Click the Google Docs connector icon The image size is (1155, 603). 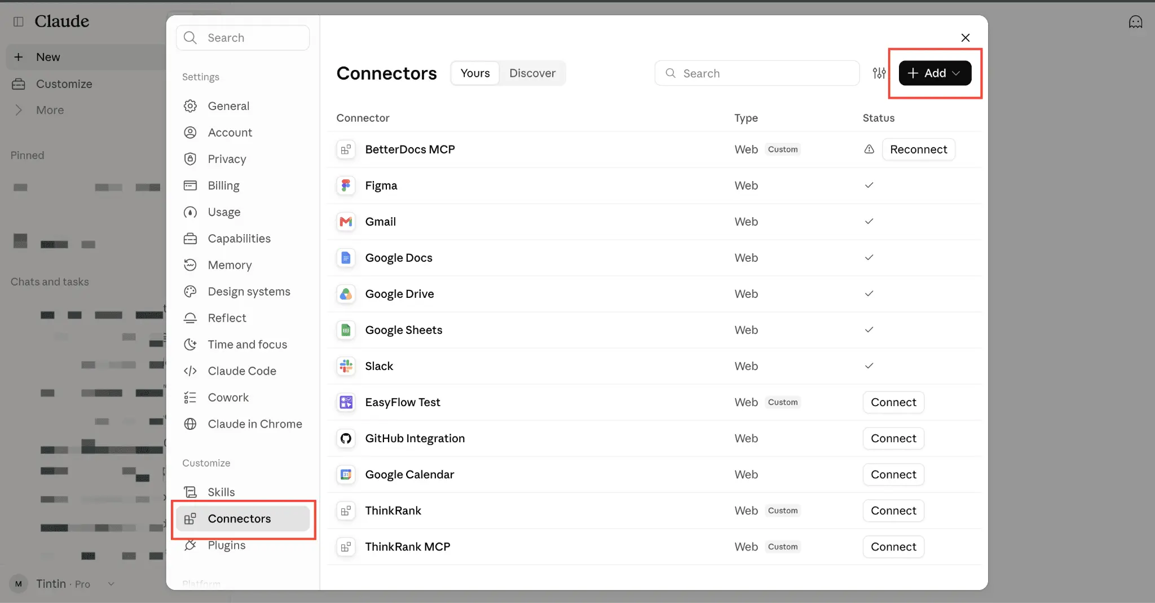[346, 258]
